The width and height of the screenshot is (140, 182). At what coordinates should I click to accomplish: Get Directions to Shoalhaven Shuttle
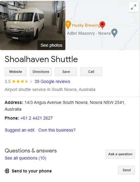[41, 72]
